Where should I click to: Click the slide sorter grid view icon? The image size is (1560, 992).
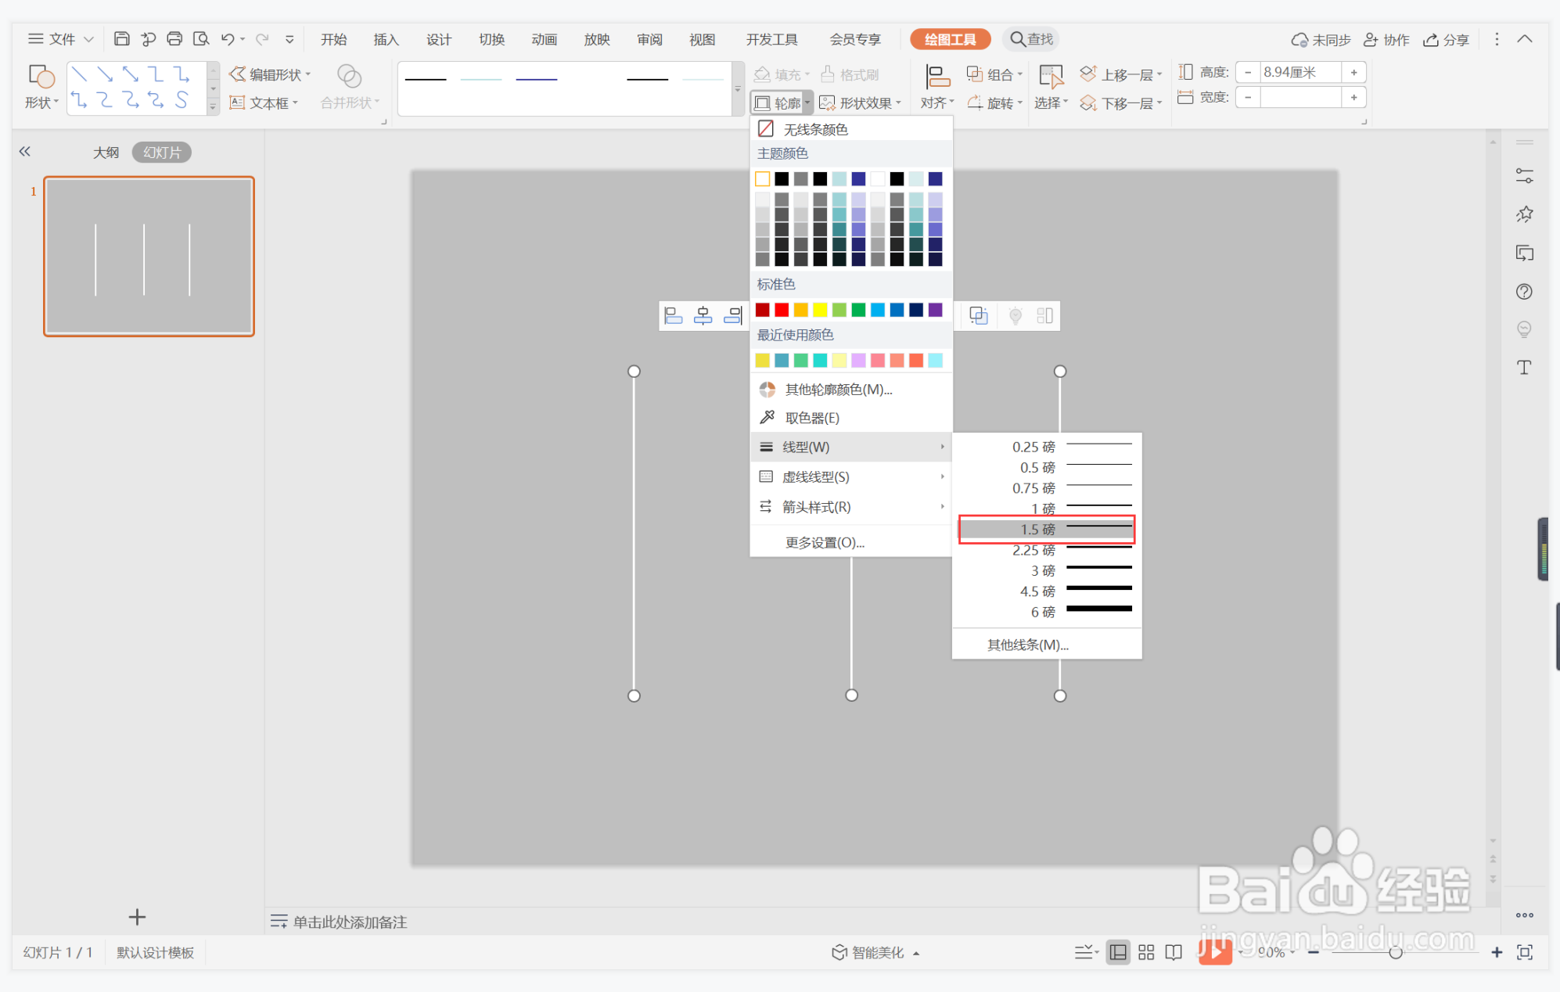tap(1146, 952)
